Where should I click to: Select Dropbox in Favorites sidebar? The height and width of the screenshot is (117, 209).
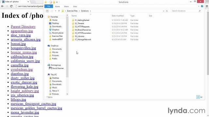coord(56,30)
